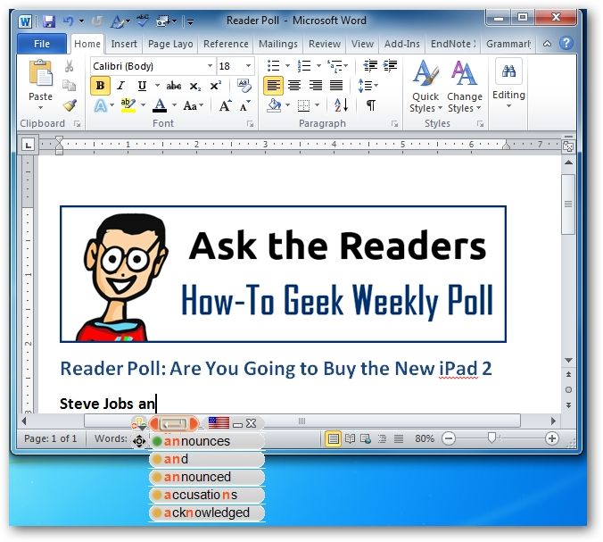Toggle Justify alignment

pos(336,86)
